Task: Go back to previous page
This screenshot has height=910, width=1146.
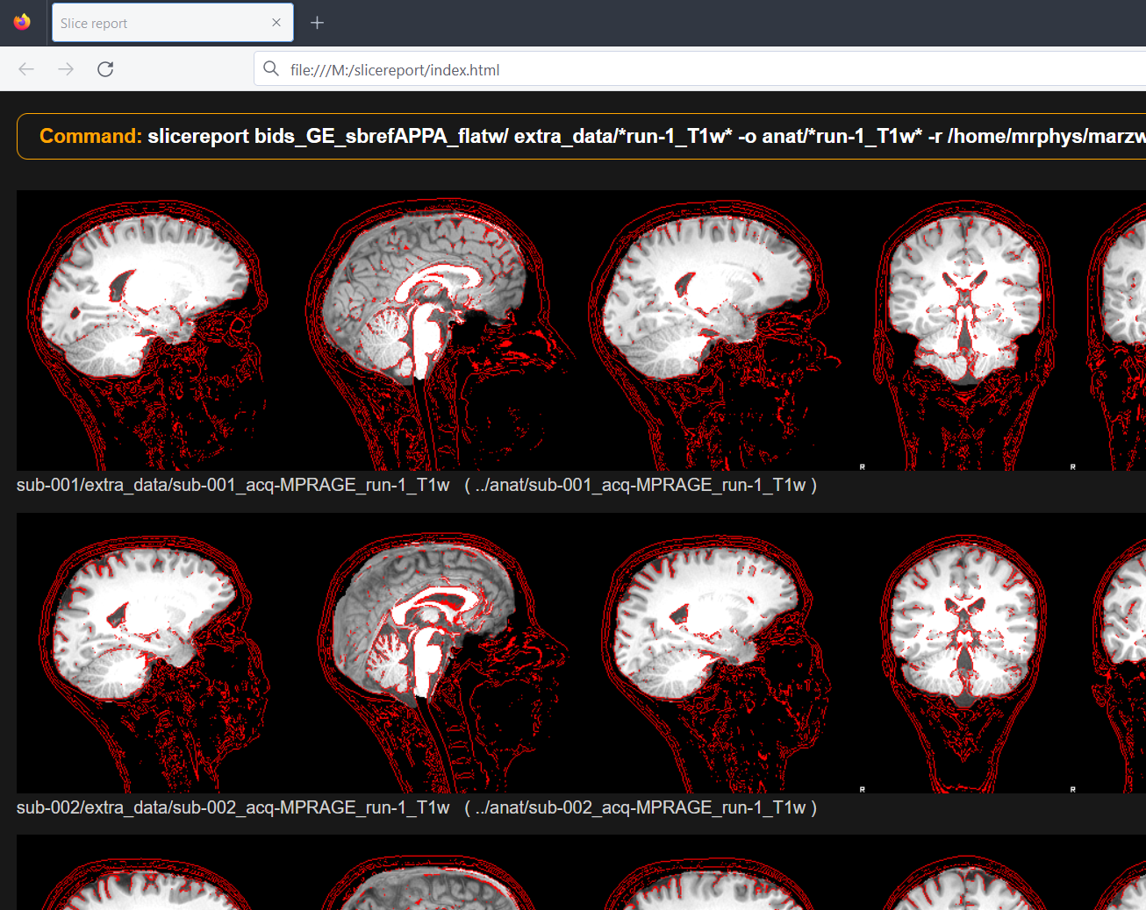Action: click(26, 69)
